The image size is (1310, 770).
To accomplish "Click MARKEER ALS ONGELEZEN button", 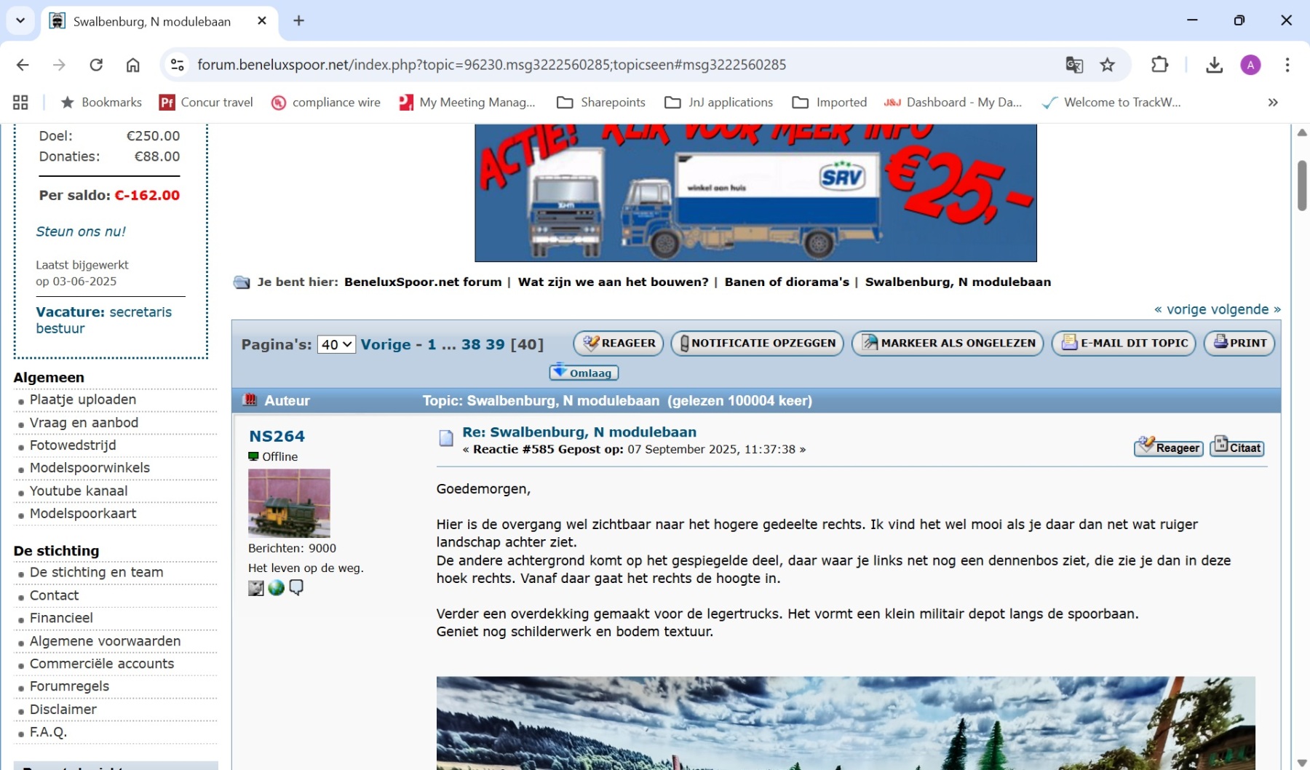I will click(948, 343).
